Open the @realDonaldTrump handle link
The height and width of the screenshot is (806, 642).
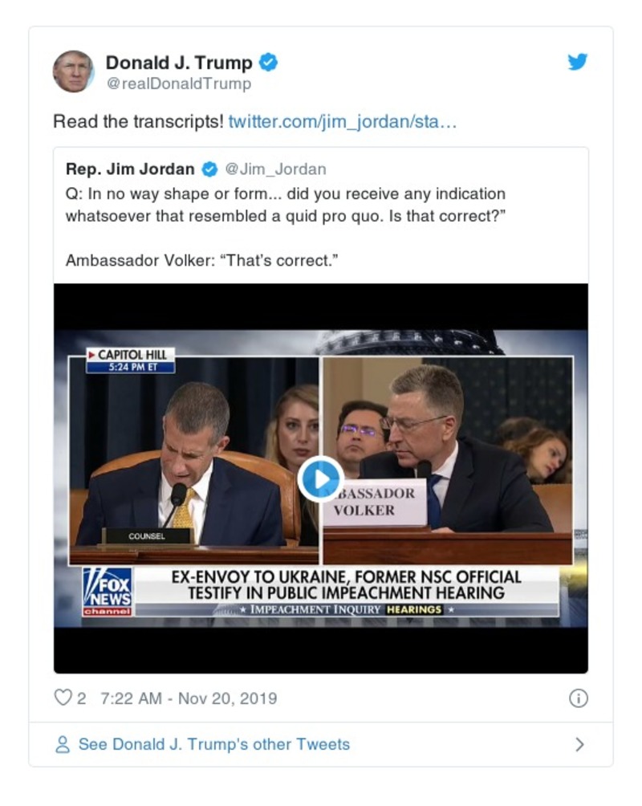pos(179,83)
